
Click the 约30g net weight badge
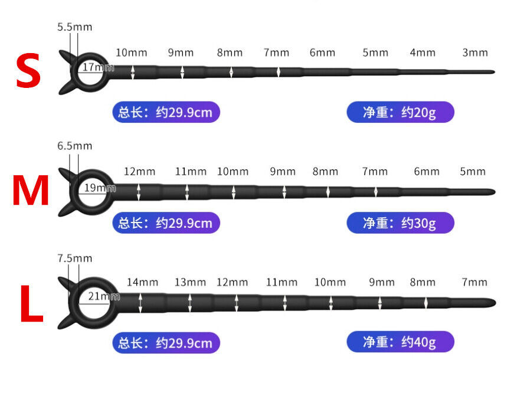coord(400,223)
